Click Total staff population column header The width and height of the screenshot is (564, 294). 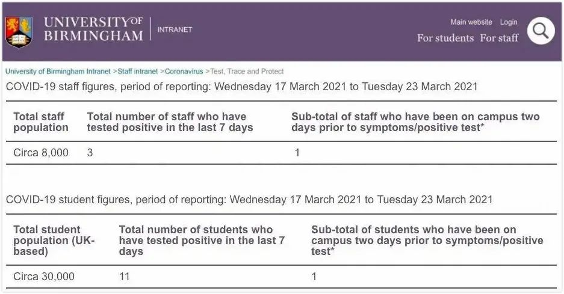[x=41, y=122]
